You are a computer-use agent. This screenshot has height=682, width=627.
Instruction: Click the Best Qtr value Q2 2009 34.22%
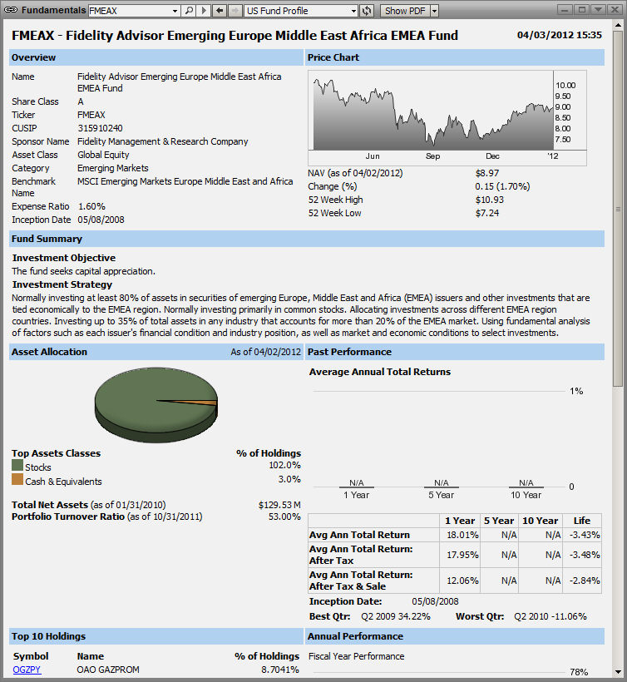pyautogui.click(x=396, y=616)
